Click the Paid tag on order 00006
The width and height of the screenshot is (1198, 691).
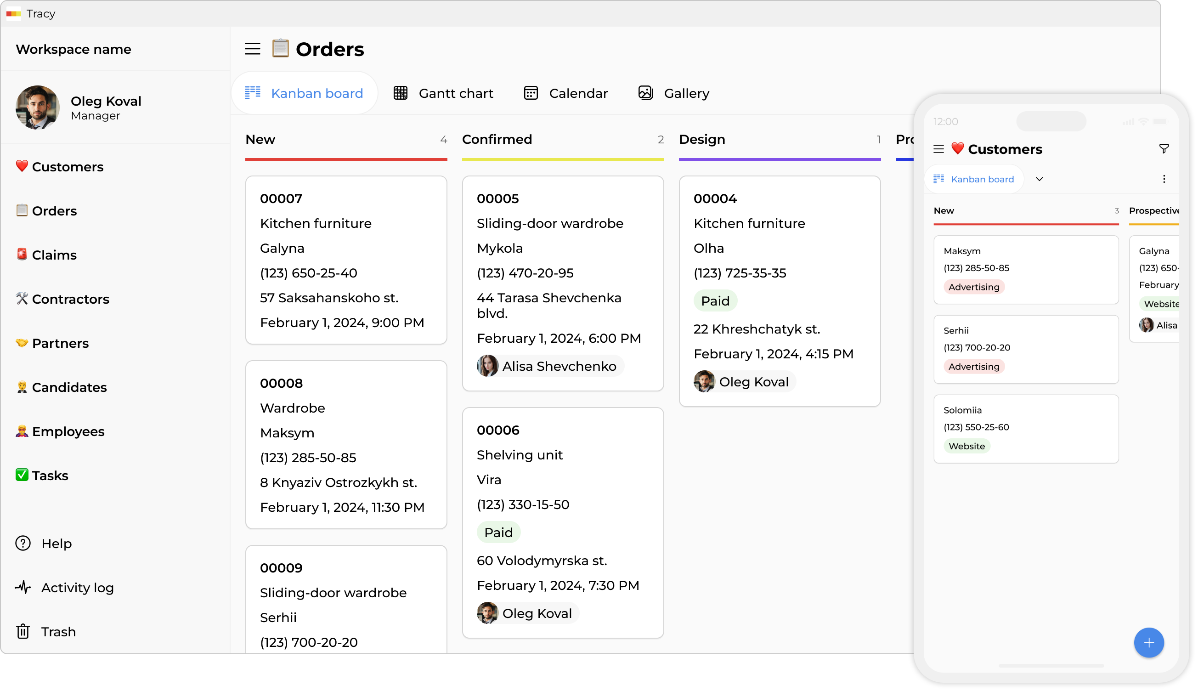tap(498, 532)
